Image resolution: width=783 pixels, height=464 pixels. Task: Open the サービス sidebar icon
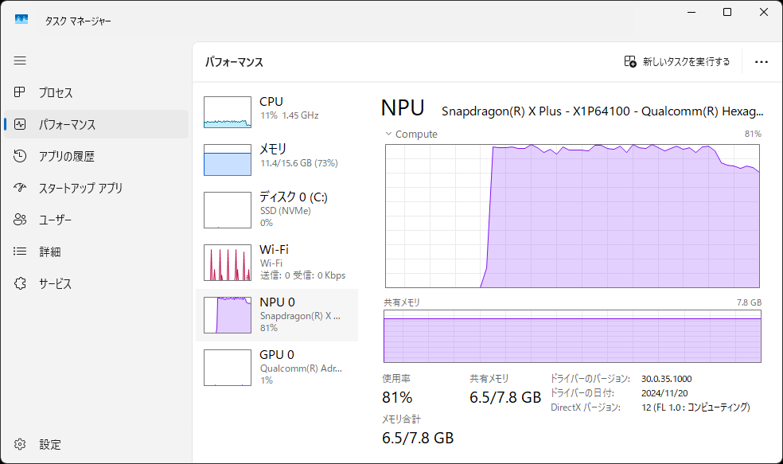[19, 283]
